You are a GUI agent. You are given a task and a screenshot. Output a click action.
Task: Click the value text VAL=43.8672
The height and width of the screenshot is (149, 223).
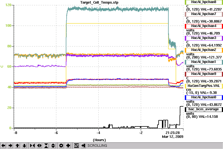[x=211, y=105]
